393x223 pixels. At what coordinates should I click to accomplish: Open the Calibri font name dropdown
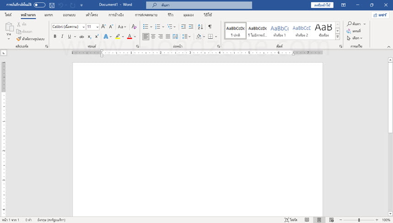point(83,27)
